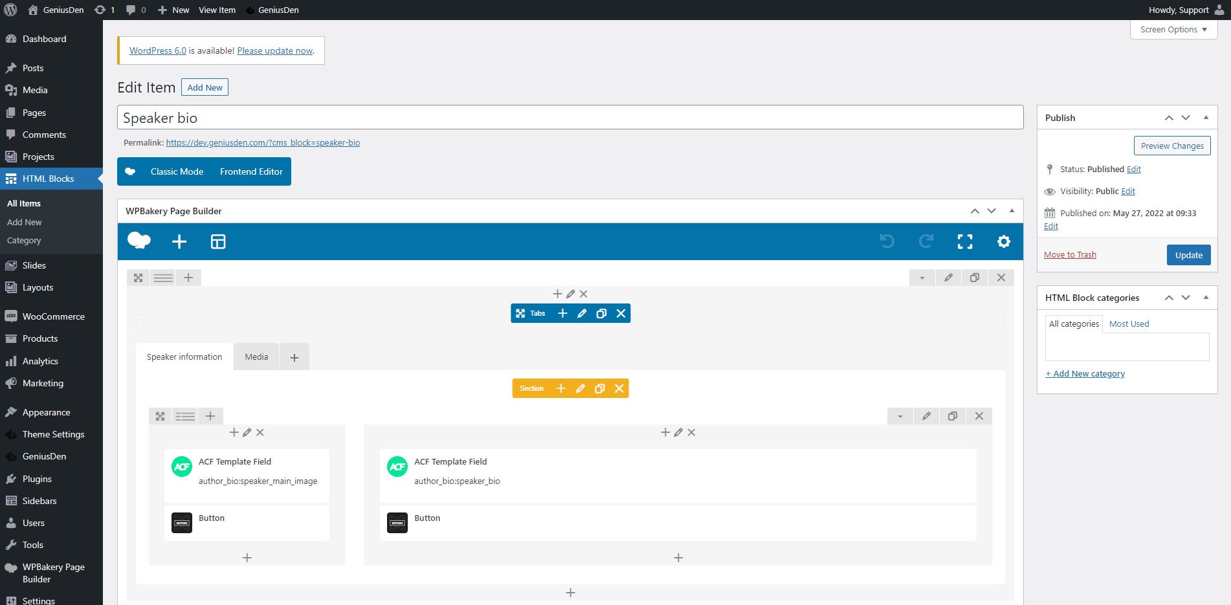
Task: Remove the Section element
Action: click(619, 388)
